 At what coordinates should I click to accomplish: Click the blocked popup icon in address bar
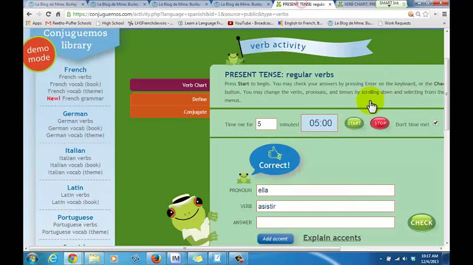[x=411, y=14]
